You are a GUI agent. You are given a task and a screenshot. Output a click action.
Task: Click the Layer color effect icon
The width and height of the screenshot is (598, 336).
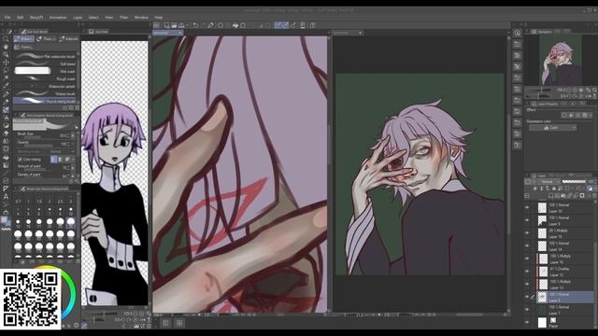(585, 115)
